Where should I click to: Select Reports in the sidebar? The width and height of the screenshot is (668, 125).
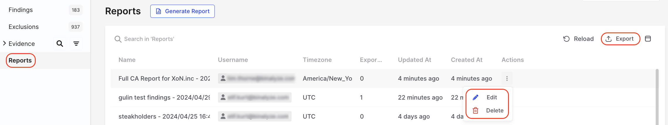click(x=20, y=60)
